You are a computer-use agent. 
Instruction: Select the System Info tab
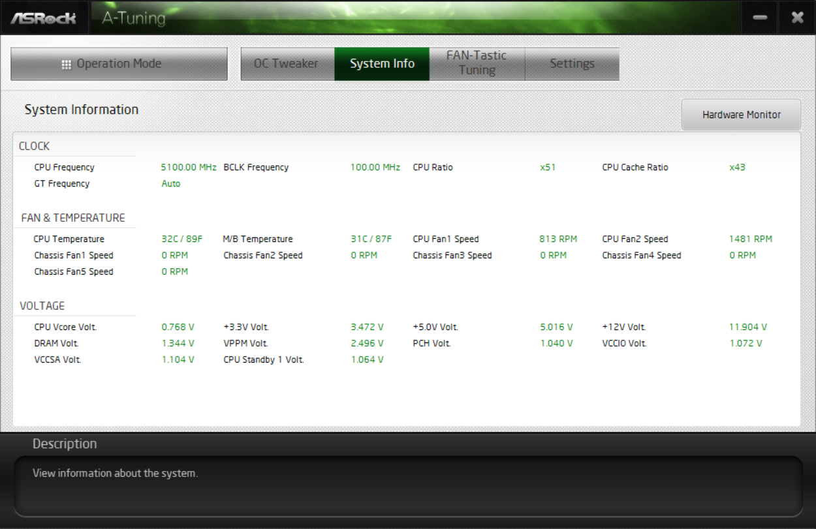[x=382, y=64]
